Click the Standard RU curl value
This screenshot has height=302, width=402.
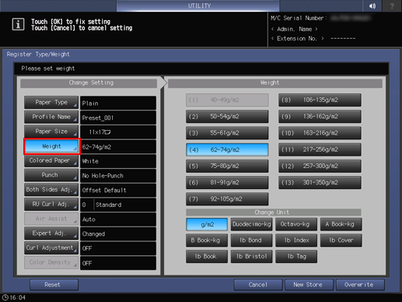(125, 205)
